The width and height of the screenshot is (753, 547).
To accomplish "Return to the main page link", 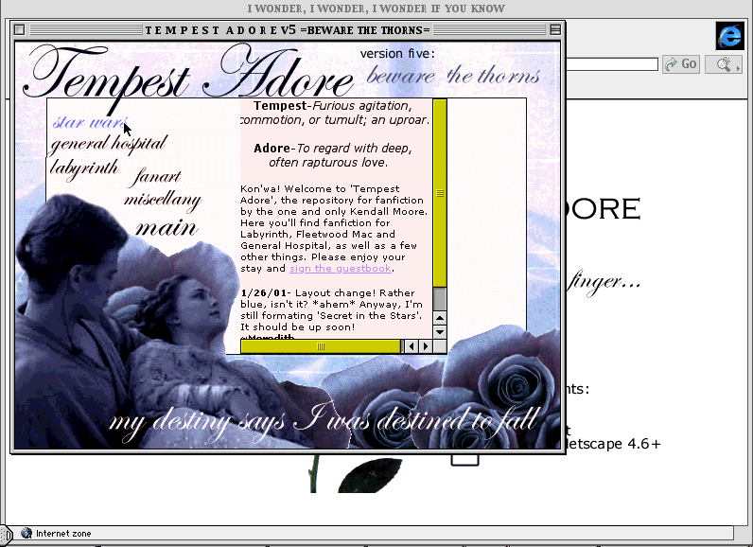I will (166, 227).
